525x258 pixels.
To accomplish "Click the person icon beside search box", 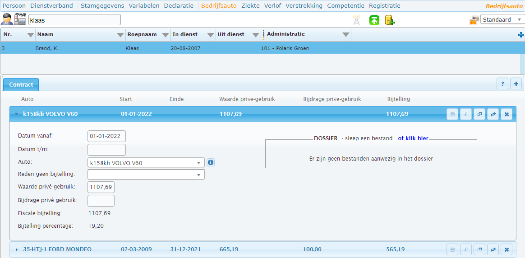I will point(7,20).
